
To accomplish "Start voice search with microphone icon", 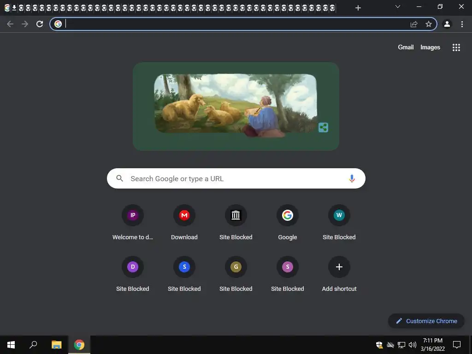I will click(x=352, y=178).
